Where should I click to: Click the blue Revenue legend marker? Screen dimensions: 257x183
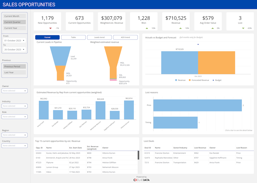point(176,80)
